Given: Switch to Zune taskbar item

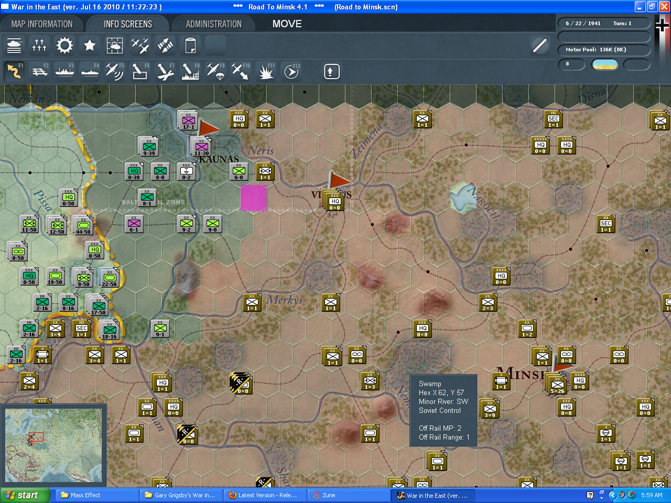Looking at the screenshot, I should (x=349, y=495).
